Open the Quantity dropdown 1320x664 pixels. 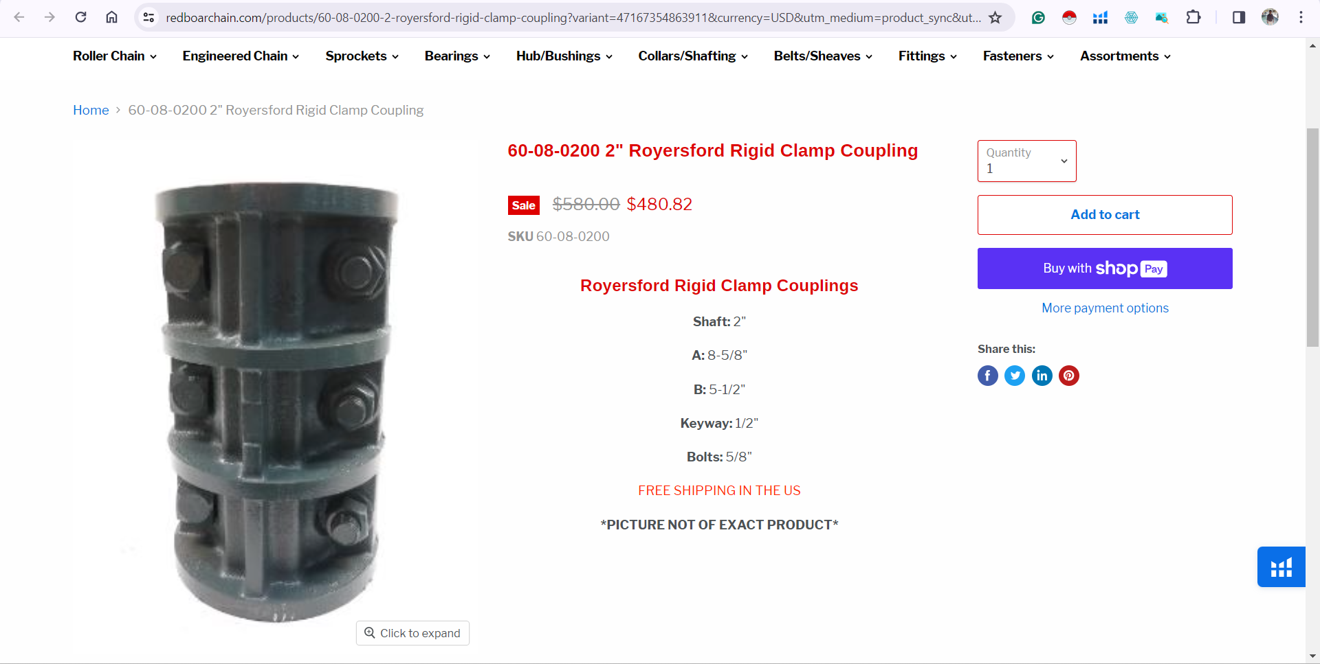[1026, 161]
